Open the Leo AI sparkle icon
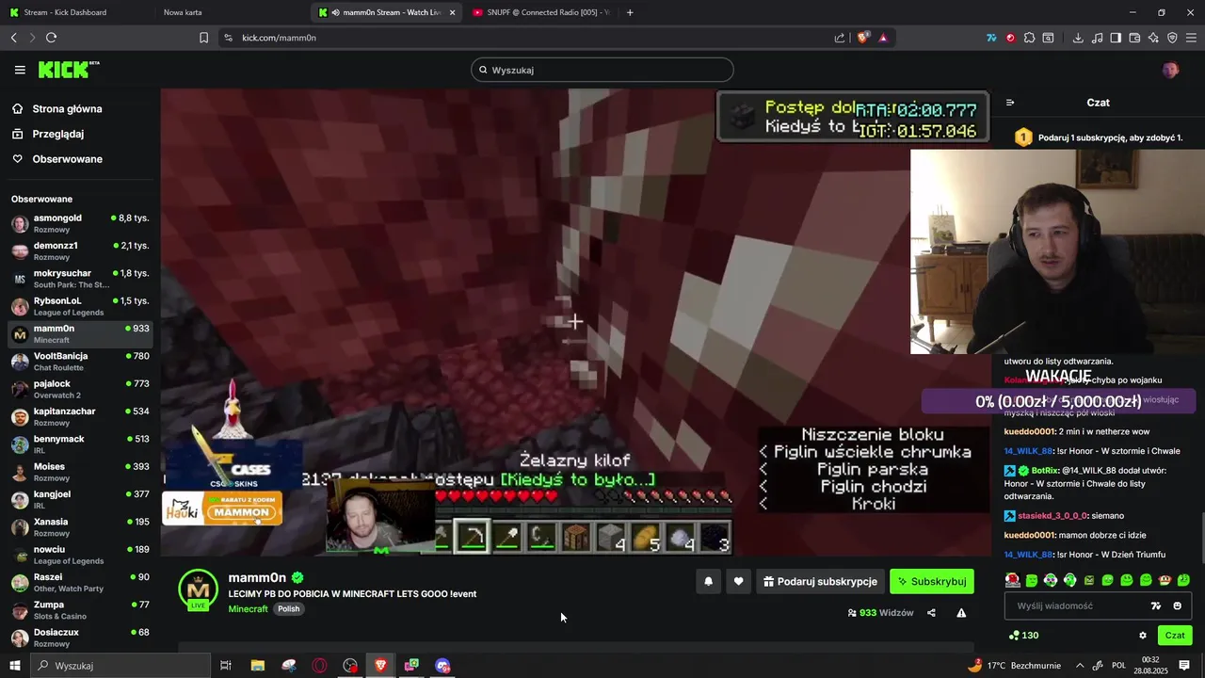 click(x=1153, y=38)
